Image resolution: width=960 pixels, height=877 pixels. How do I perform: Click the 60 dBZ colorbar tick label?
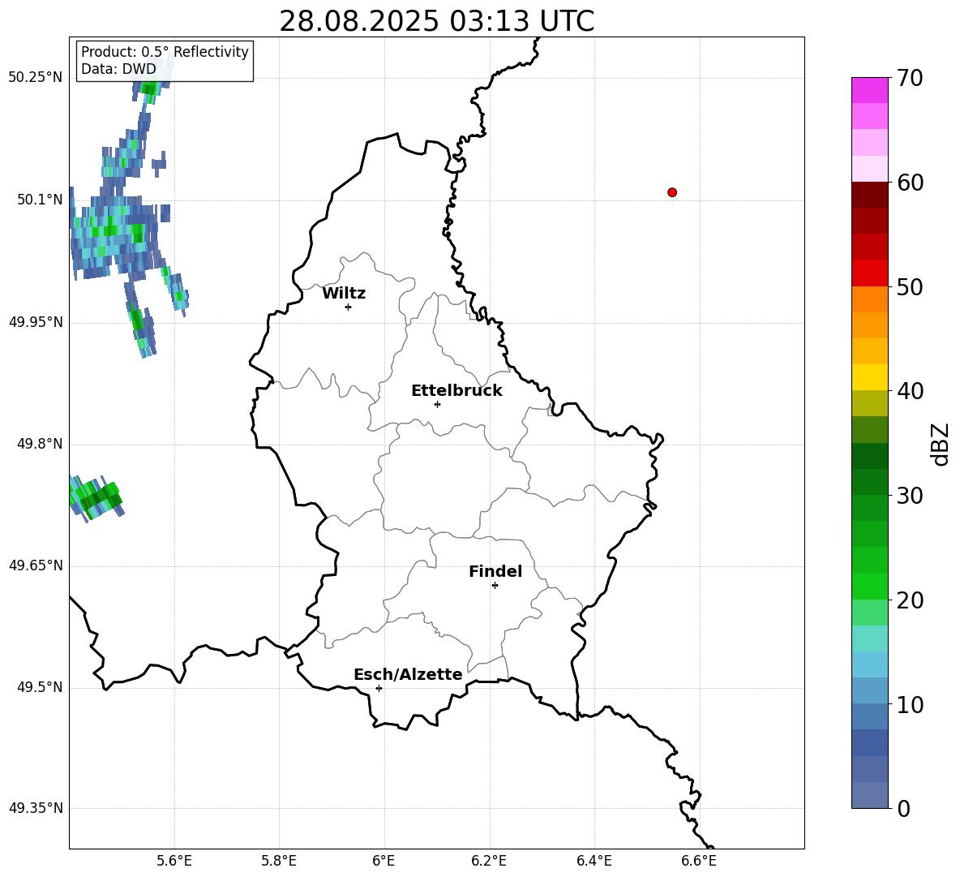pos(910,183)
